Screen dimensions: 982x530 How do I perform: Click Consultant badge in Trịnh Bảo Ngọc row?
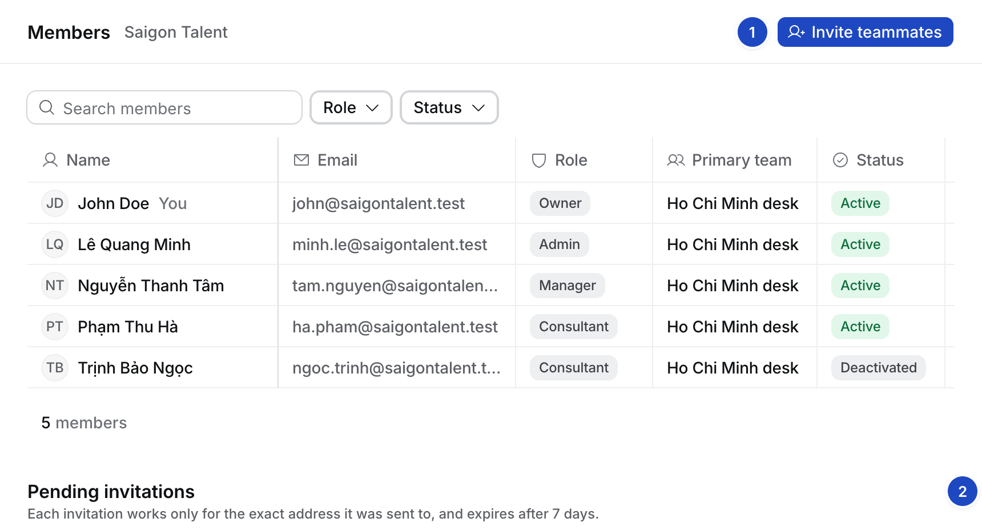pos(574,368)
